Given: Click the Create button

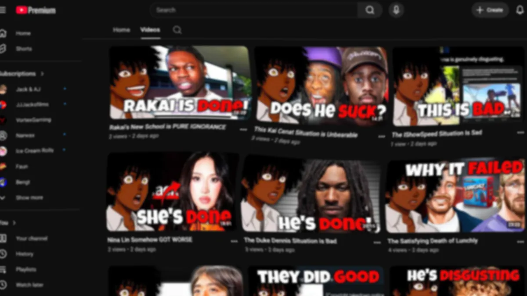Looking at the screenshot, I should 490,10.
